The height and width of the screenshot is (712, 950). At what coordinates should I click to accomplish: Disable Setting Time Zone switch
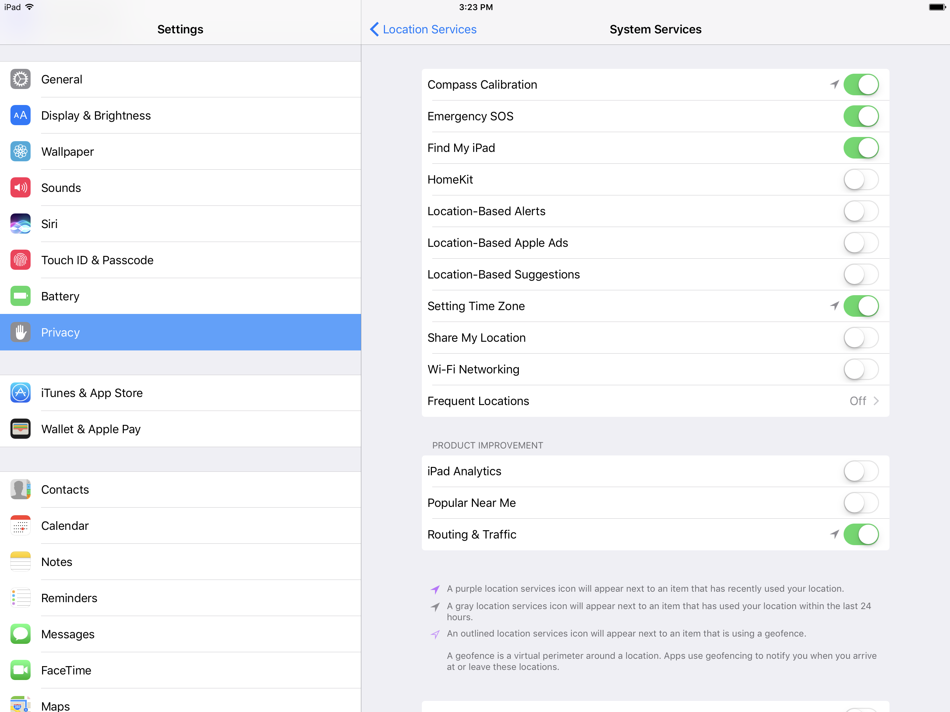click(x=861, y=306)
